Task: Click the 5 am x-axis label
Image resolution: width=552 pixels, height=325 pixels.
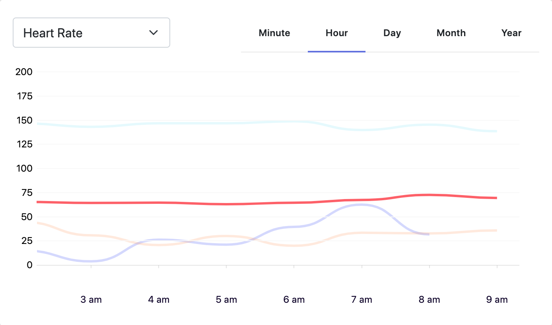Action: pos(226,300)
